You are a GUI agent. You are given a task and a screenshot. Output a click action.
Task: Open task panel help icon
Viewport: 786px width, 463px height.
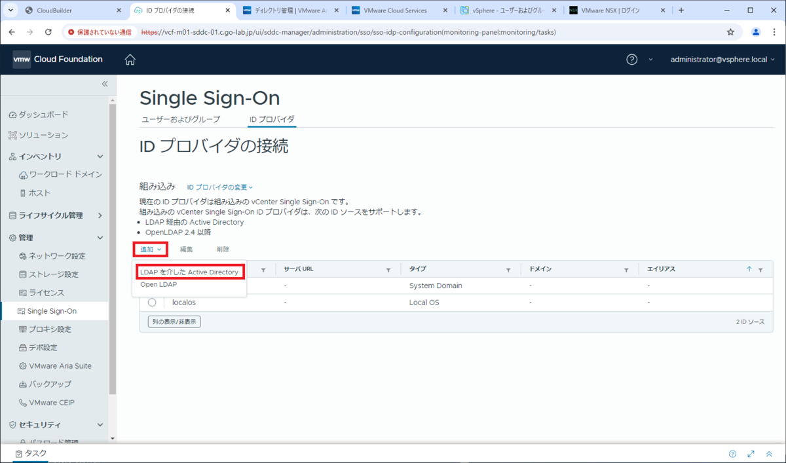732,453
